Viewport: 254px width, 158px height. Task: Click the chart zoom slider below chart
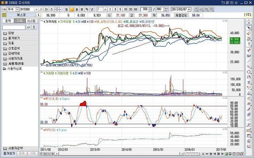[193, 154]
